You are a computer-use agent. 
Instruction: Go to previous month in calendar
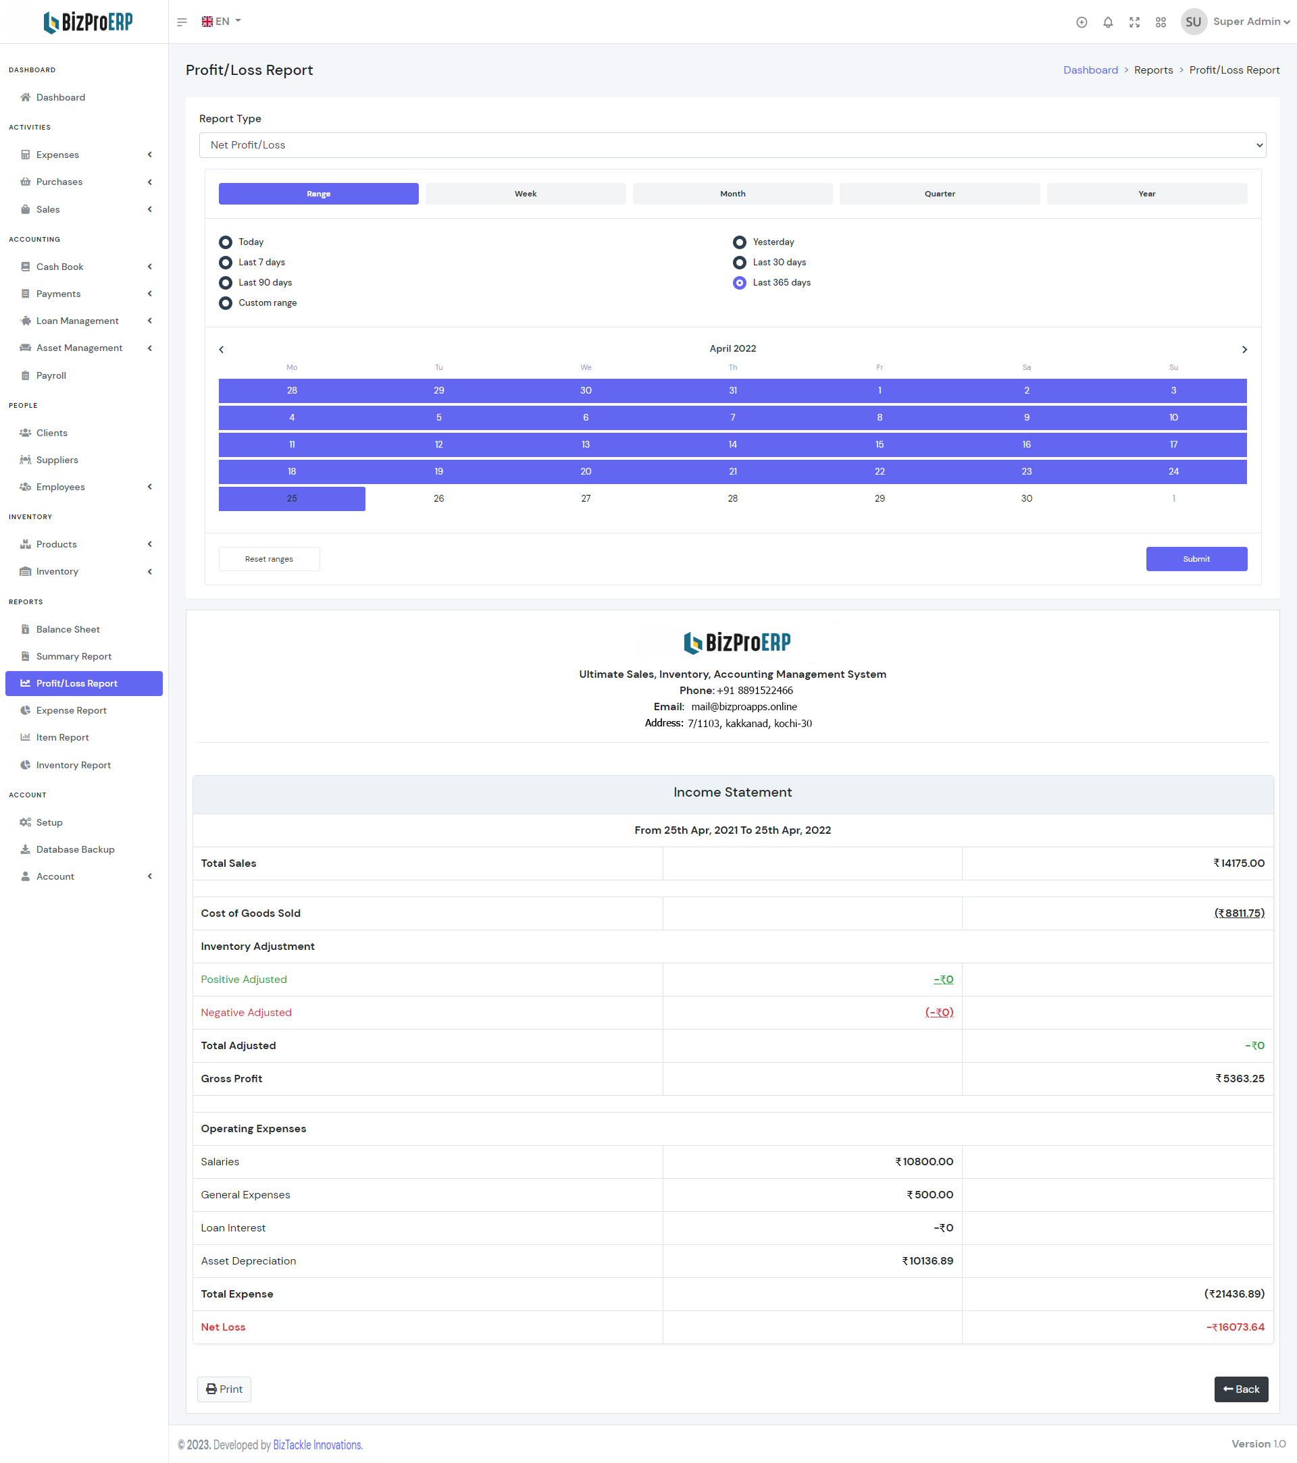(222, 349)
